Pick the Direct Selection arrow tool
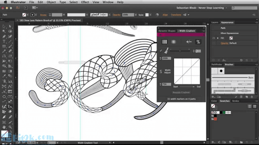 pos(10,27)
